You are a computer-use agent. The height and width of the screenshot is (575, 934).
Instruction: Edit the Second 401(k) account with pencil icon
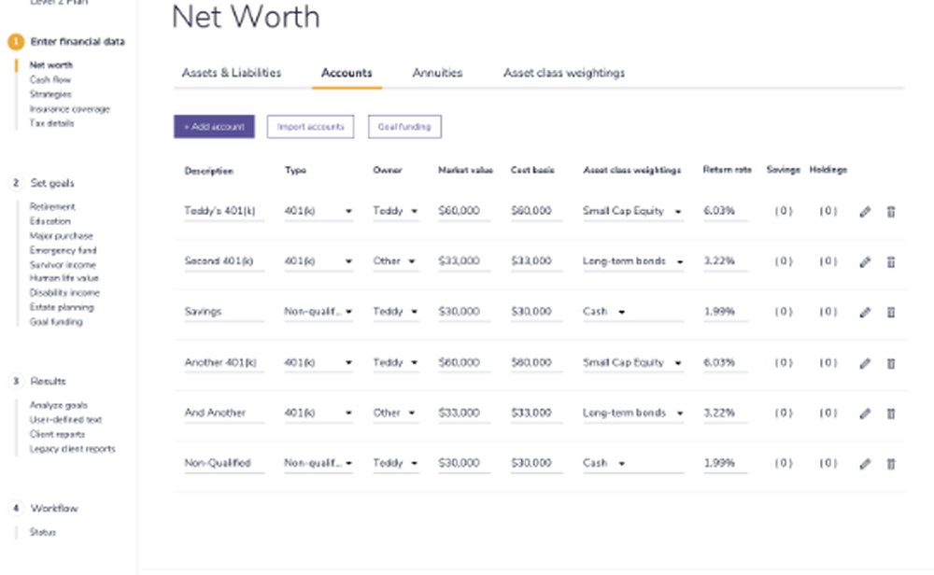tap(865, 262)
